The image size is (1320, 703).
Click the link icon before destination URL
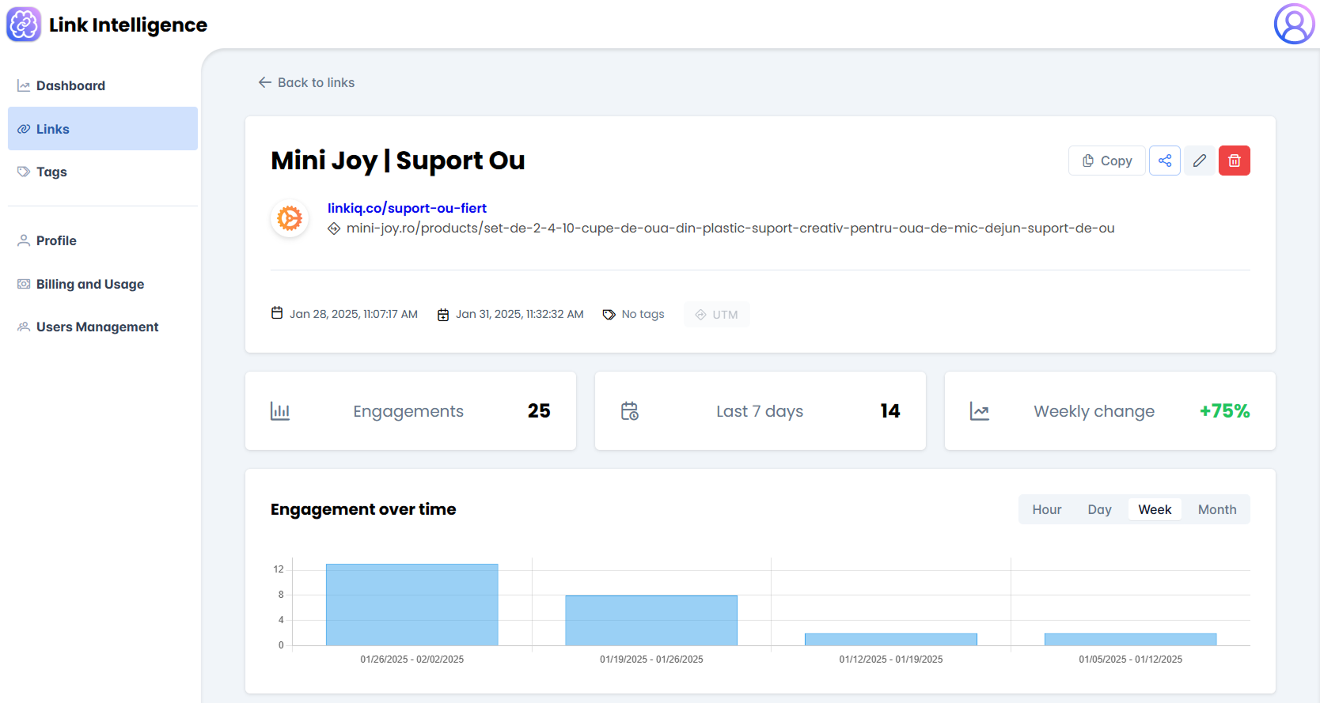point(334,229)
